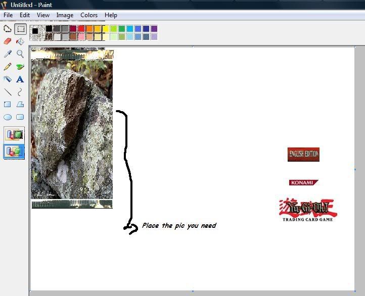
Task: Choose the yellow color swatch
Action: [x=106, y=29]
